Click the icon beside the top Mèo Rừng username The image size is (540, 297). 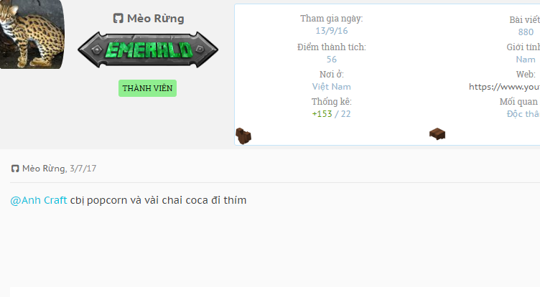coord(118,18)
